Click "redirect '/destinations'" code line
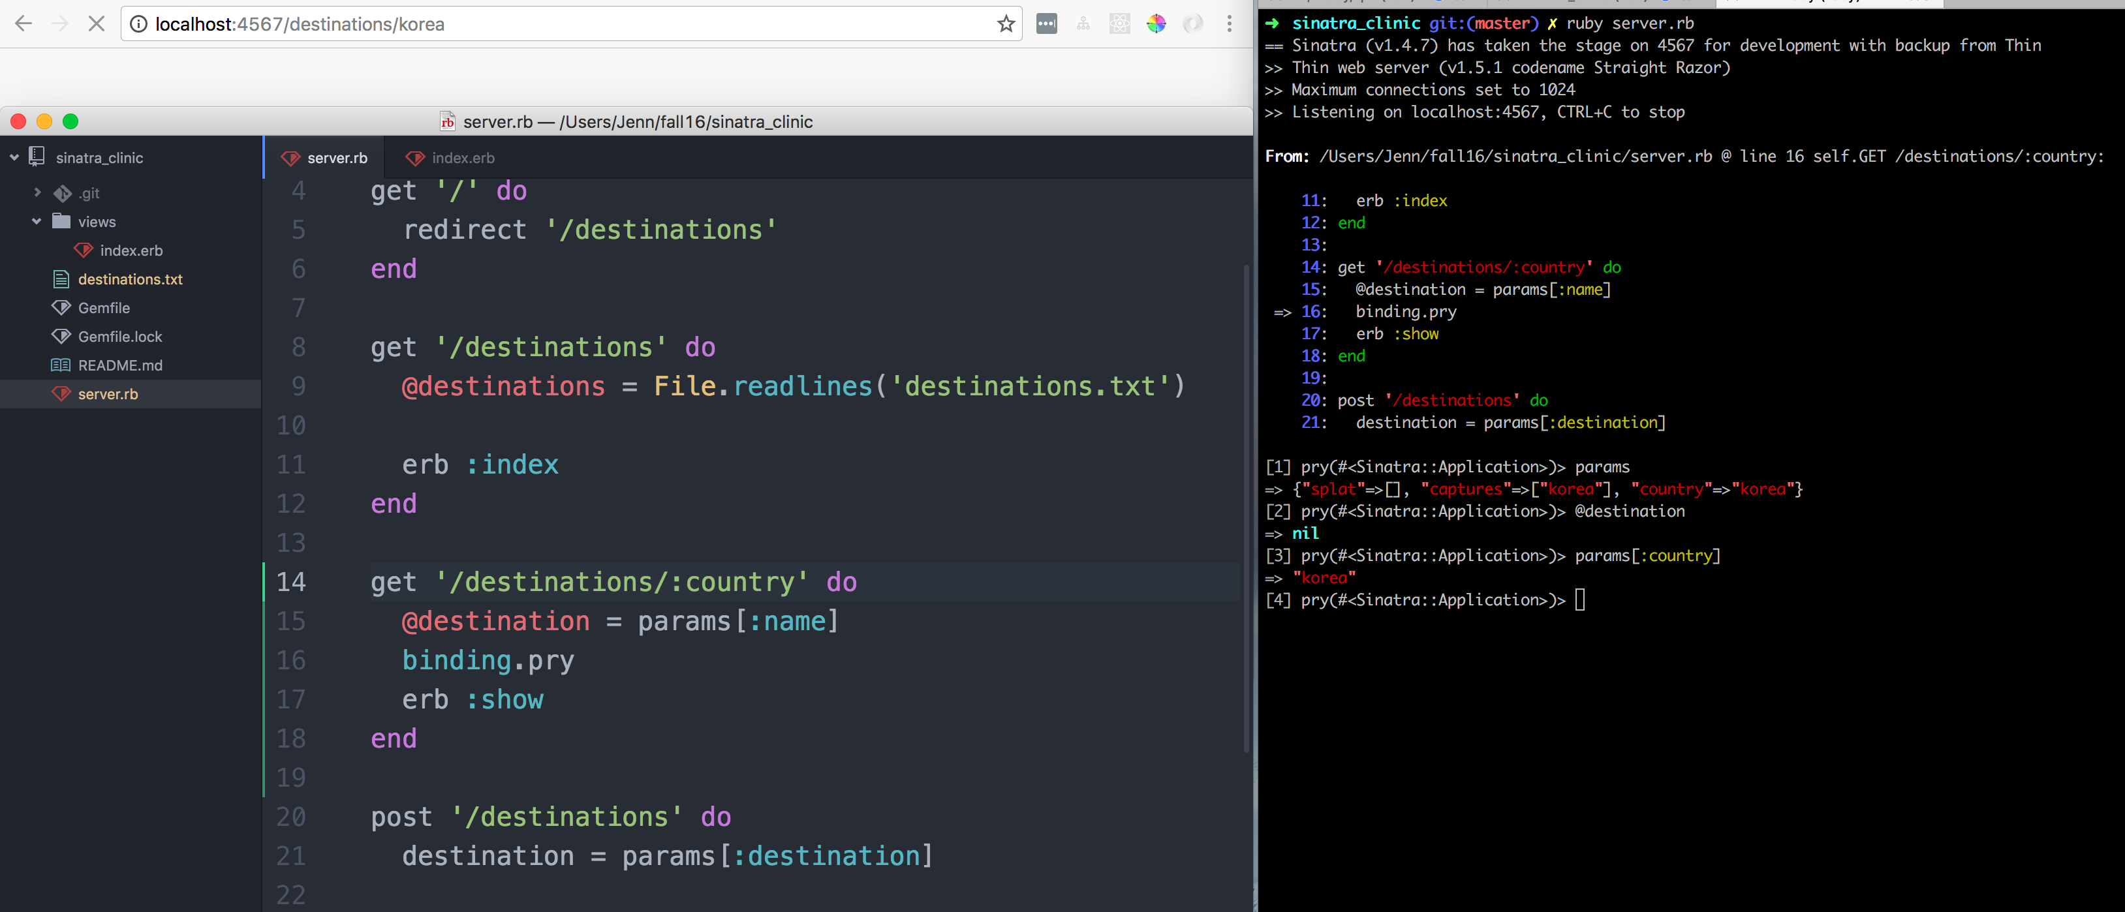Image resolution: width=2125 pixels, height=912 pixels. (591, 229)
